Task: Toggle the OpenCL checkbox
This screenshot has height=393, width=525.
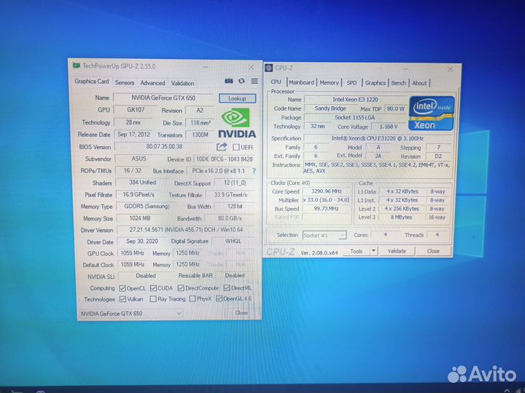Action: [122, 288]
